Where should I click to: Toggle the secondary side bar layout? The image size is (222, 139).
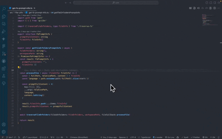[215, 3]
